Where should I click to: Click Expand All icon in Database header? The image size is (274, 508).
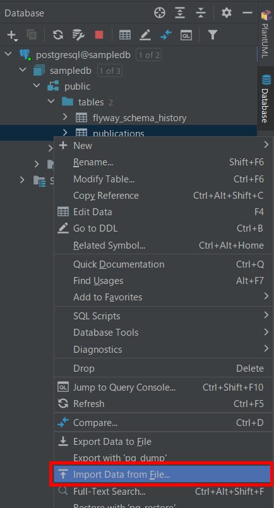pos(180,13)
